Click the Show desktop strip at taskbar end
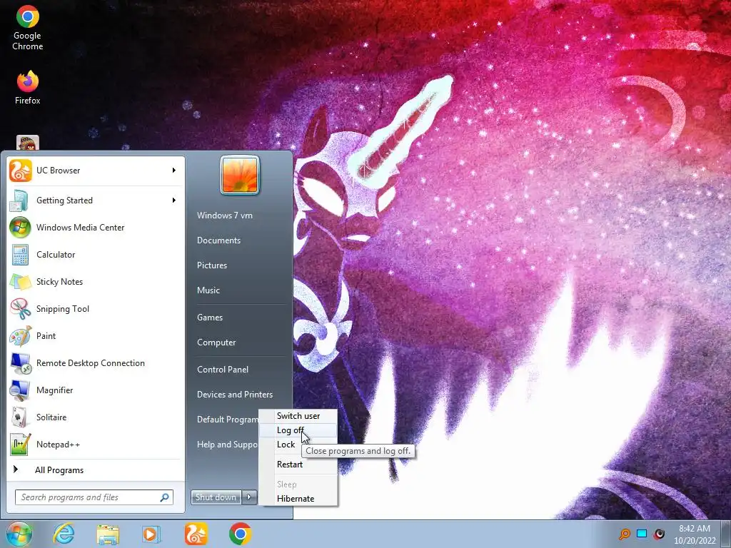The height and width of the screenshot is (548, 731). point(727,534)
